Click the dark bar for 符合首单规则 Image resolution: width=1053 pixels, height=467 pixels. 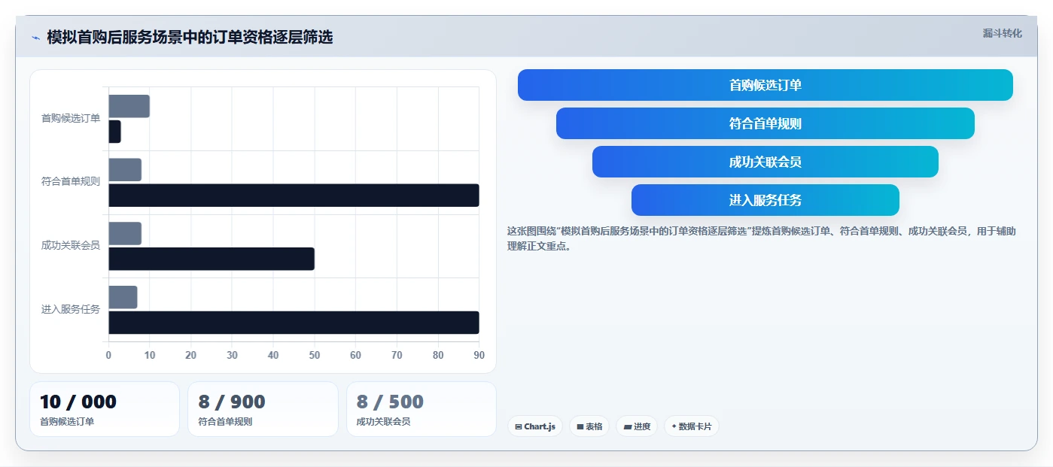click(294, 196)
